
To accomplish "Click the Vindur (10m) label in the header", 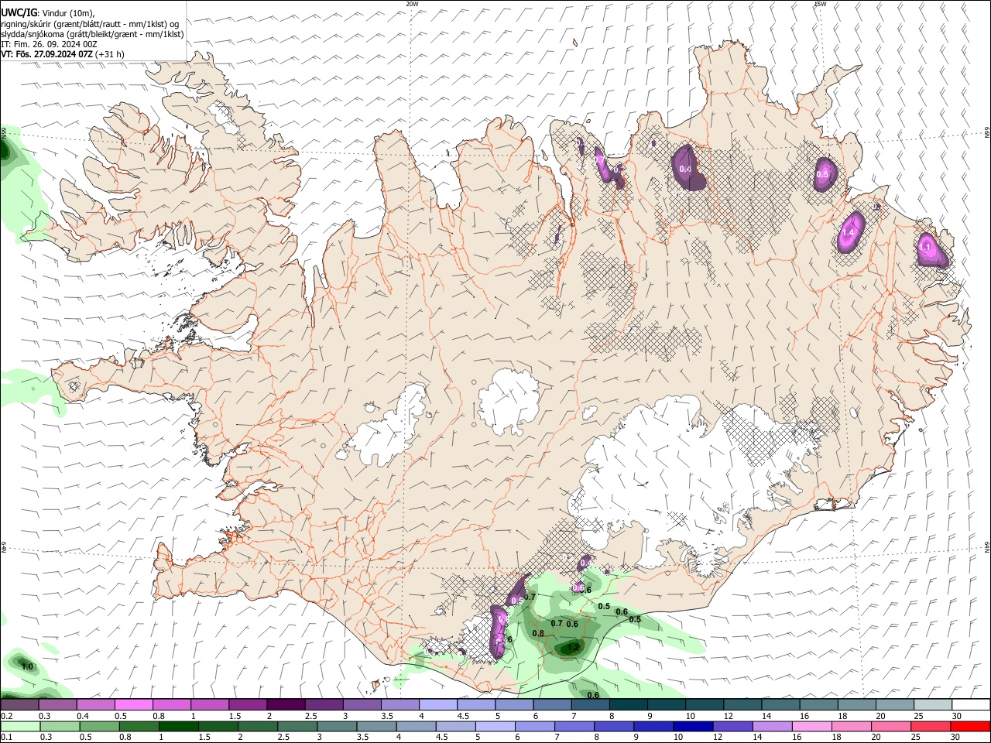I will pos(69,13).
